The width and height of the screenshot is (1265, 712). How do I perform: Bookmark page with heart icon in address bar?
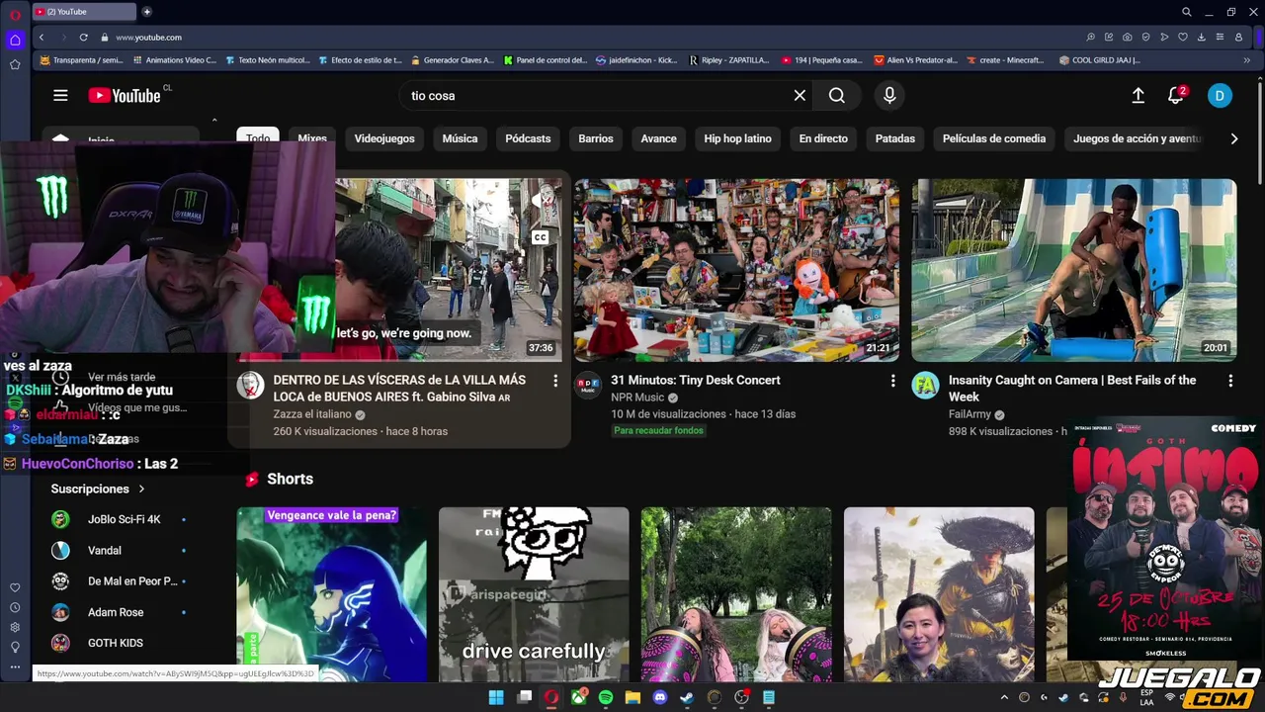(x=1183, y=37)
